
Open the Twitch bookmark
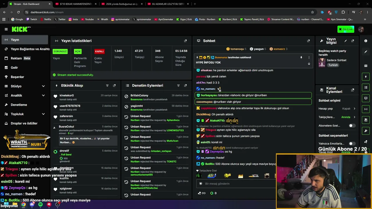(32, 19)
